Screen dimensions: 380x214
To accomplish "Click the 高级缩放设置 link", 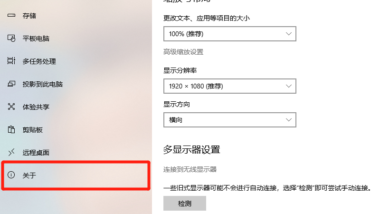I will 183,52.
